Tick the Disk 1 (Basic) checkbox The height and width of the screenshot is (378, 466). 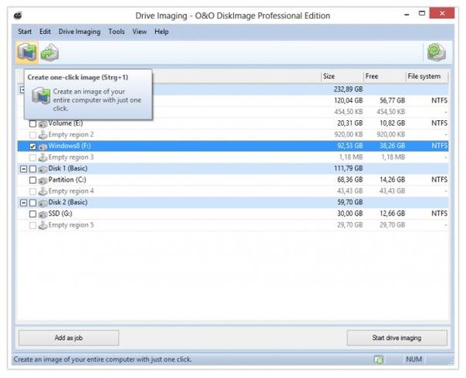click(x=32, y=168)
